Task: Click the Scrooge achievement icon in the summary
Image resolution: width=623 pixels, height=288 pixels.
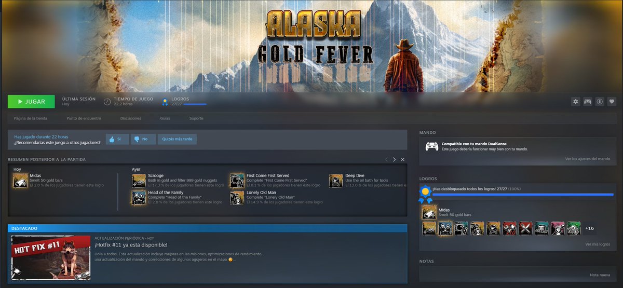Action: pyautogui.click(x=139, y=181)
